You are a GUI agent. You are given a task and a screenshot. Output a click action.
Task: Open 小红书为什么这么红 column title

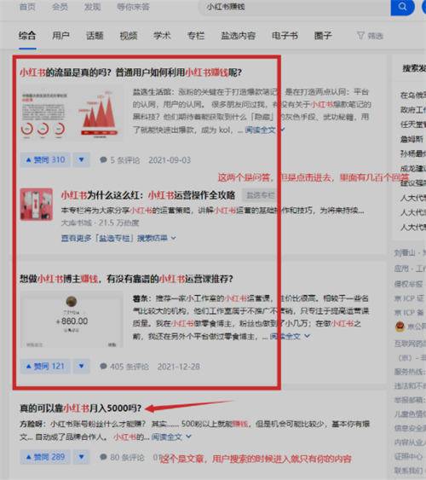pos(148,195)
